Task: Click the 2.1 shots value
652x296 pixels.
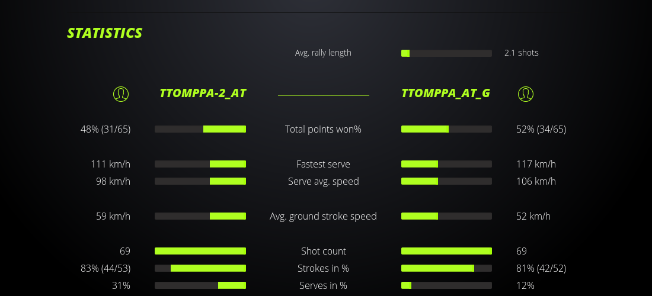Action: coord(522,53)
